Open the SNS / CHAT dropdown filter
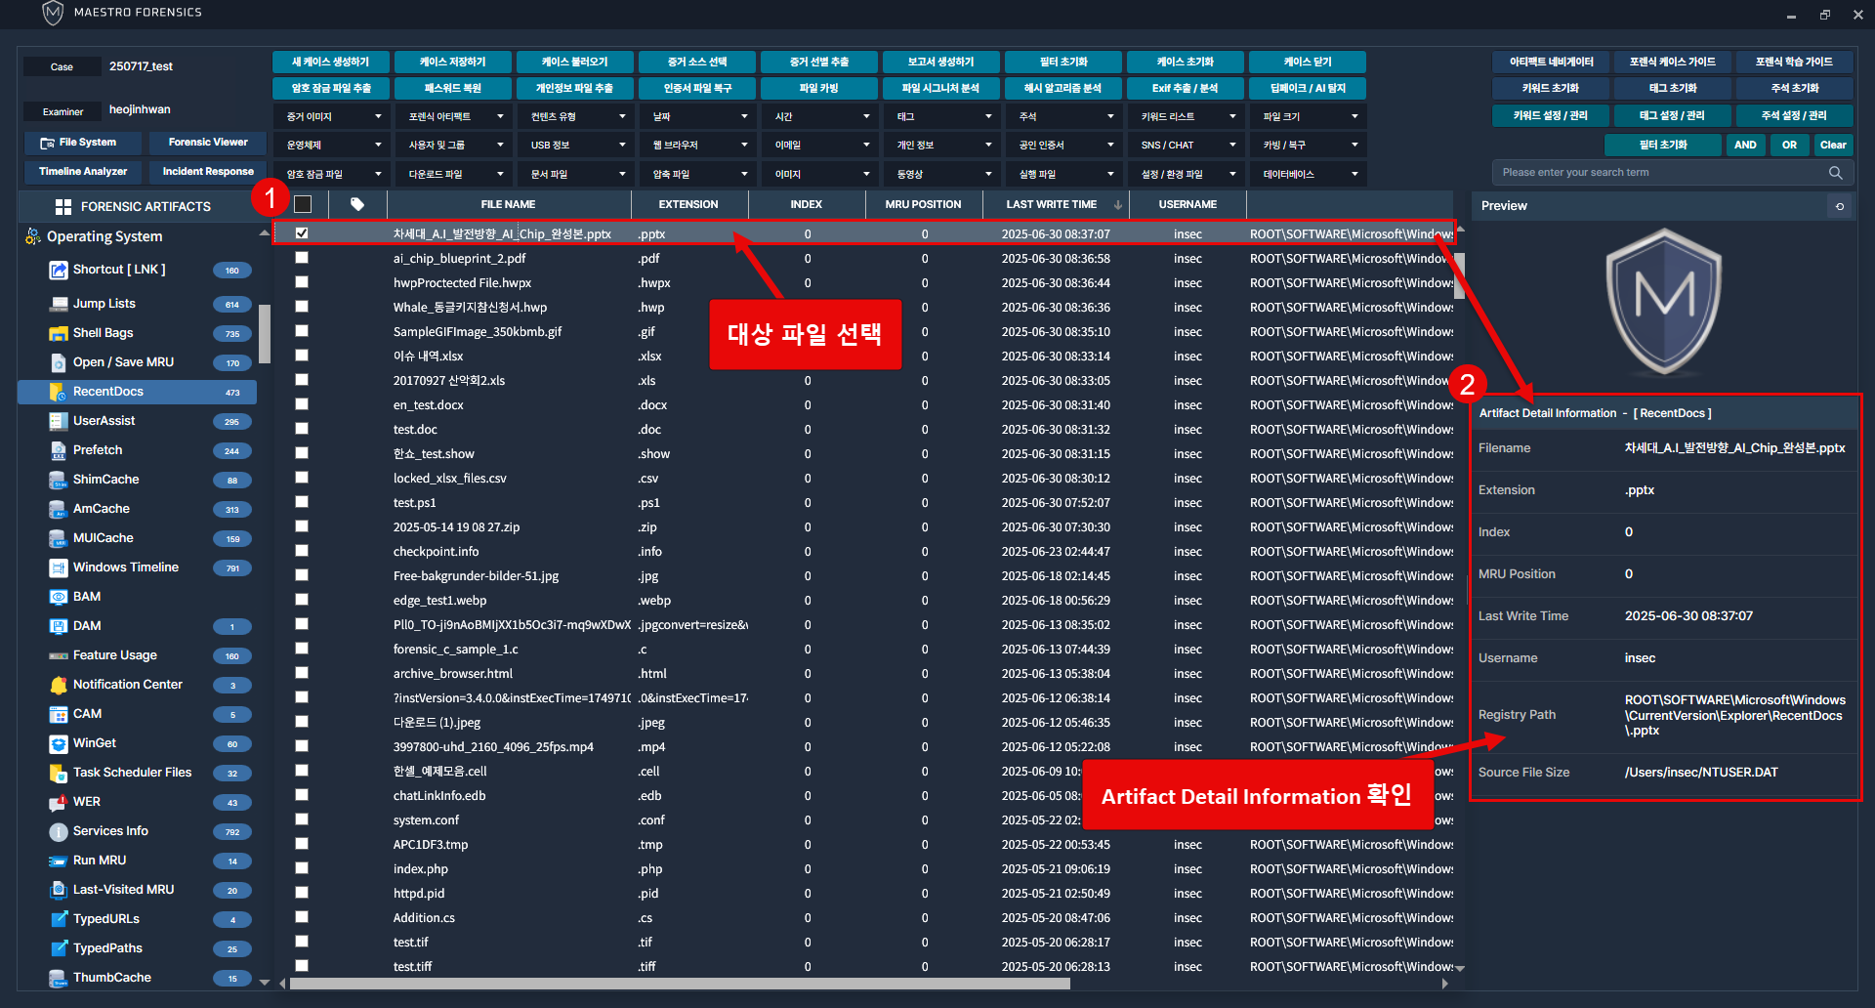The image size is (1875, 1008). pyautogui.click(x=1187, y=145)
